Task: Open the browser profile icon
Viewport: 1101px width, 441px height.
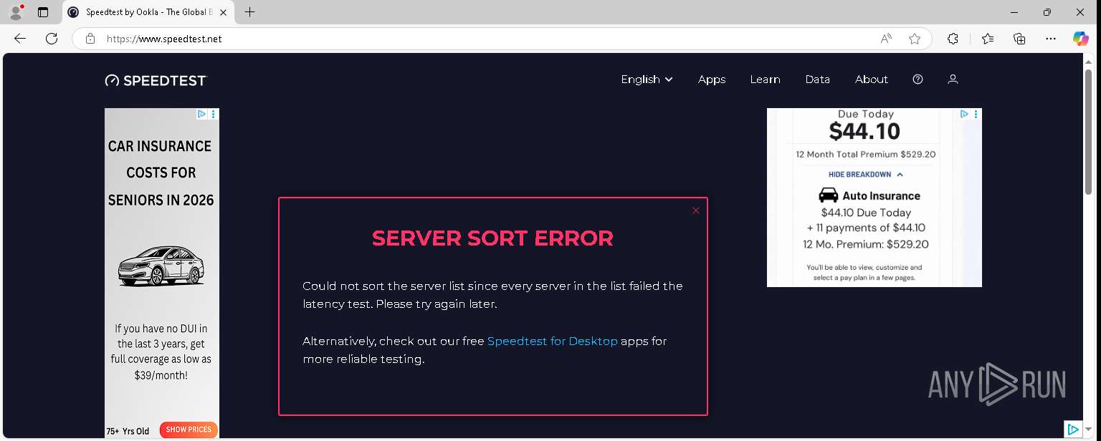Action: pos(16,12)
